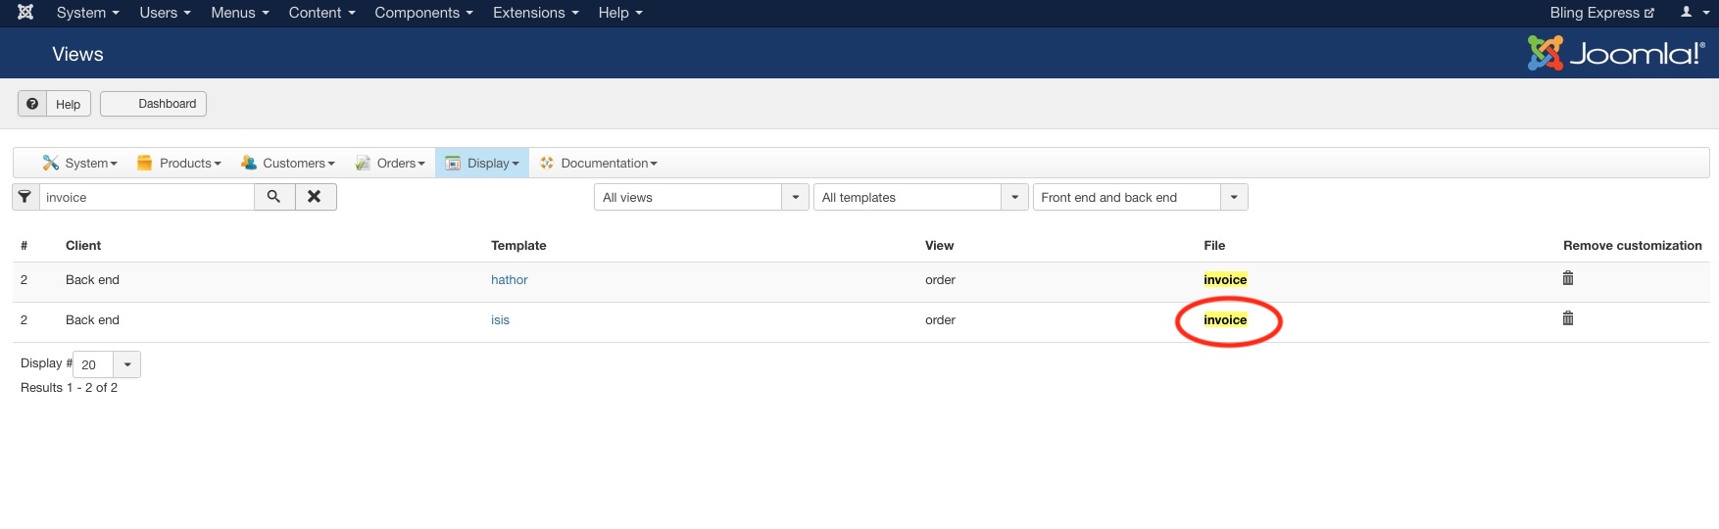This screenshot has width=1719, height=529.
Task: Open the hathor template link
Action: [x=509, y=279]
